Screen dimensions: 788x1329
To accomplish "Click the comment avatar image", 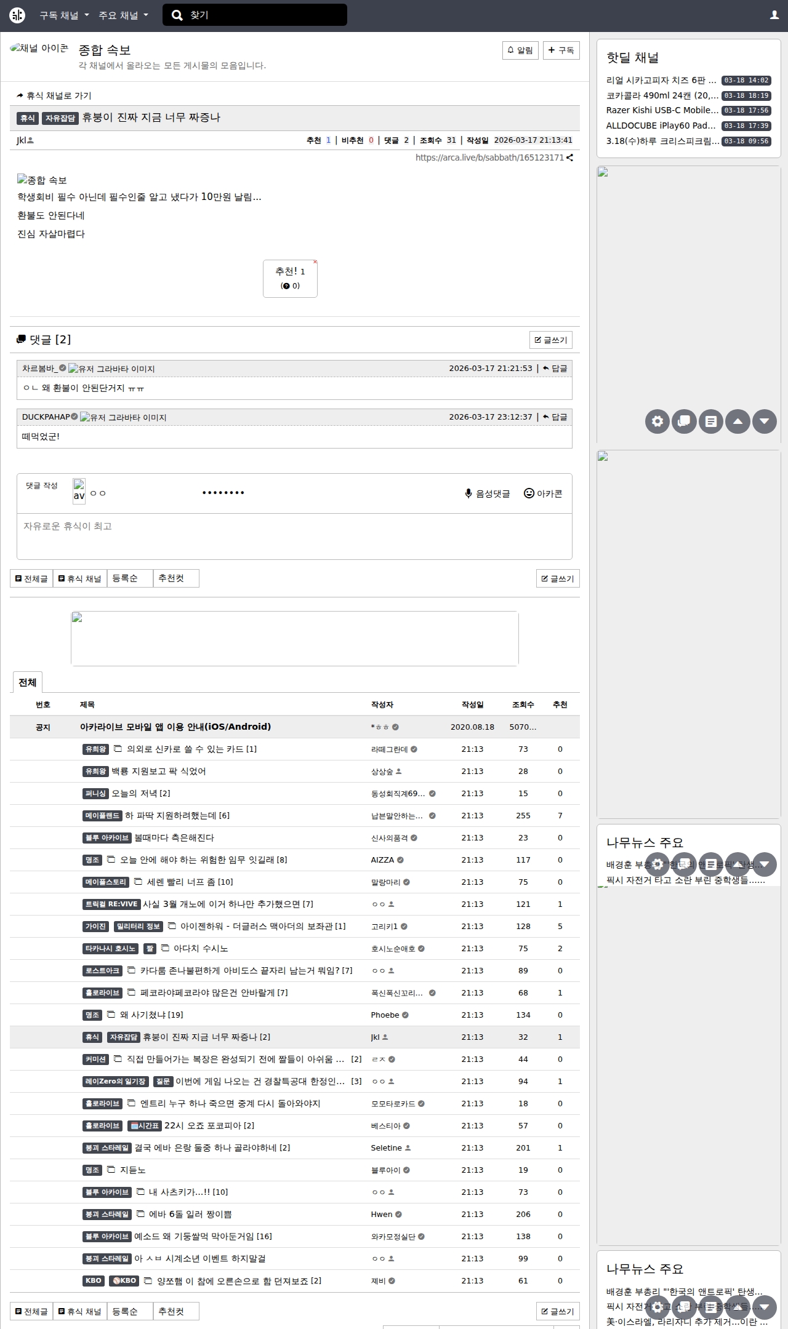I will pos(79,492).
